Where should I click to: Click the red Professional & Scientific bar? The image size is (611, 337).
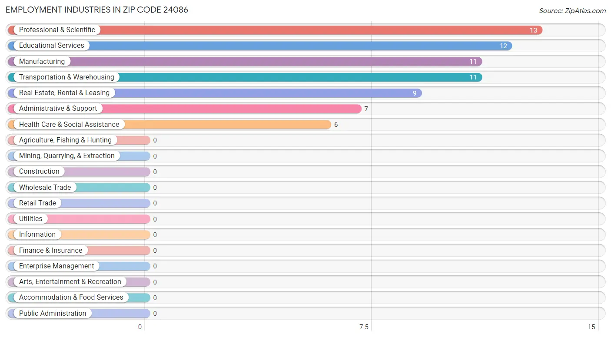click(x=275, y=30)
